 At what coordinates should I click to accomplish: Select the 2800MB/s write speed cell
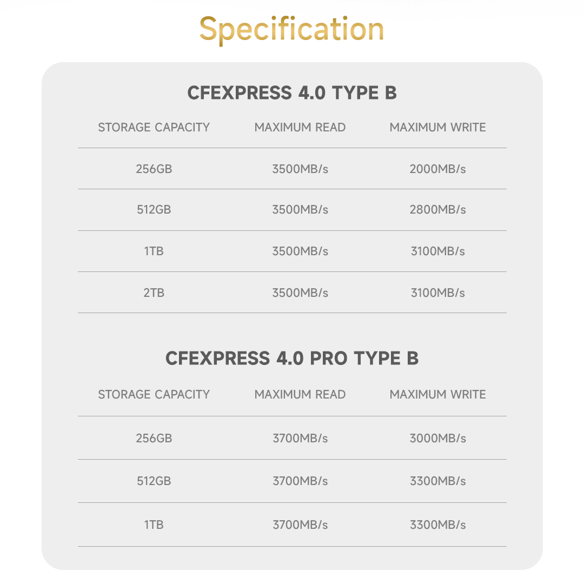coord(437,210)
